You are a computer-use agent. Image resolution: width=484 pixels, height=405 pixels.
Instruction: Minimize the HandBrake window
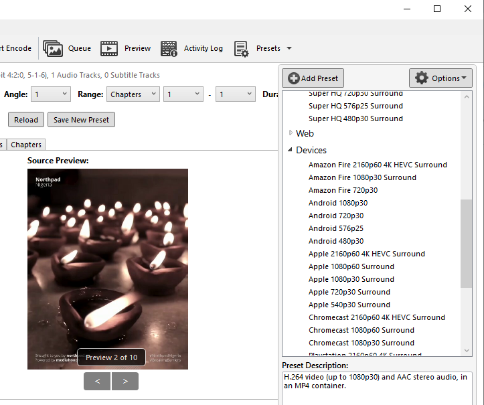pos(407,9)
